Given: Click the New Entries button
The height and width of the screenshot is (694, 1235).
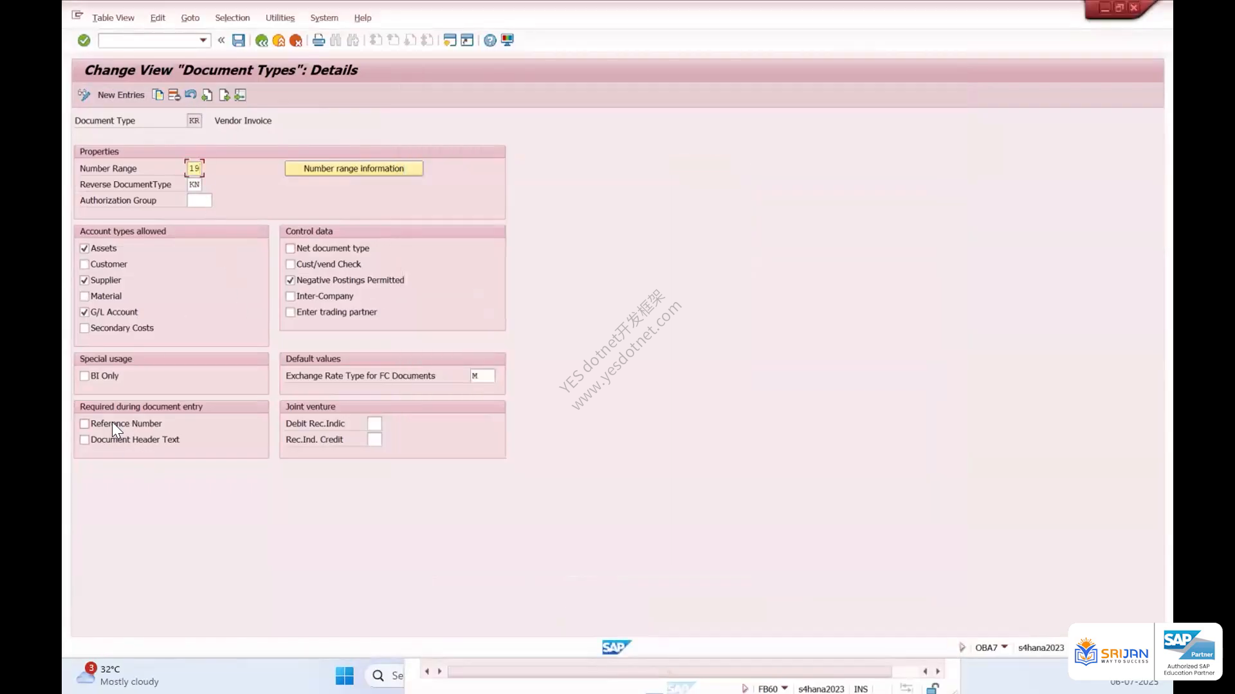Looking at the screenshot, I should pos(120,95).
